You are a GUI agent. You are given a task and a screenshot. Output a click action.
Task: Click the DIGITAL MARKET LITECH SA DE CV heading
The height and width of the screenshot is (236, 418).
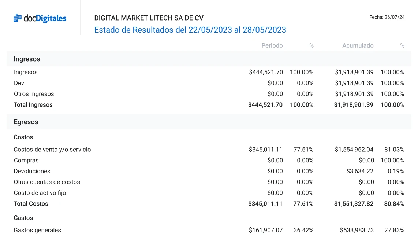[x=149, y=18]
